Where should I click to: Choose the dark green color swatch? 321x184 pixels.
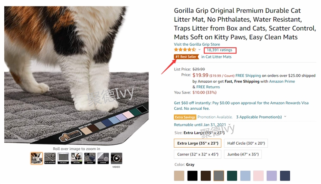[232, 175]
